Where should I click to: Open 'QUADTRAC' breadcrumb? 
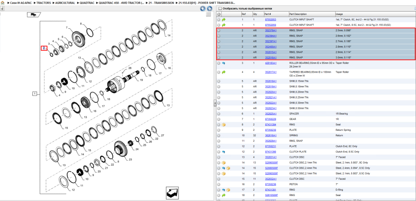pyautogui.click(x=87, y=3)
